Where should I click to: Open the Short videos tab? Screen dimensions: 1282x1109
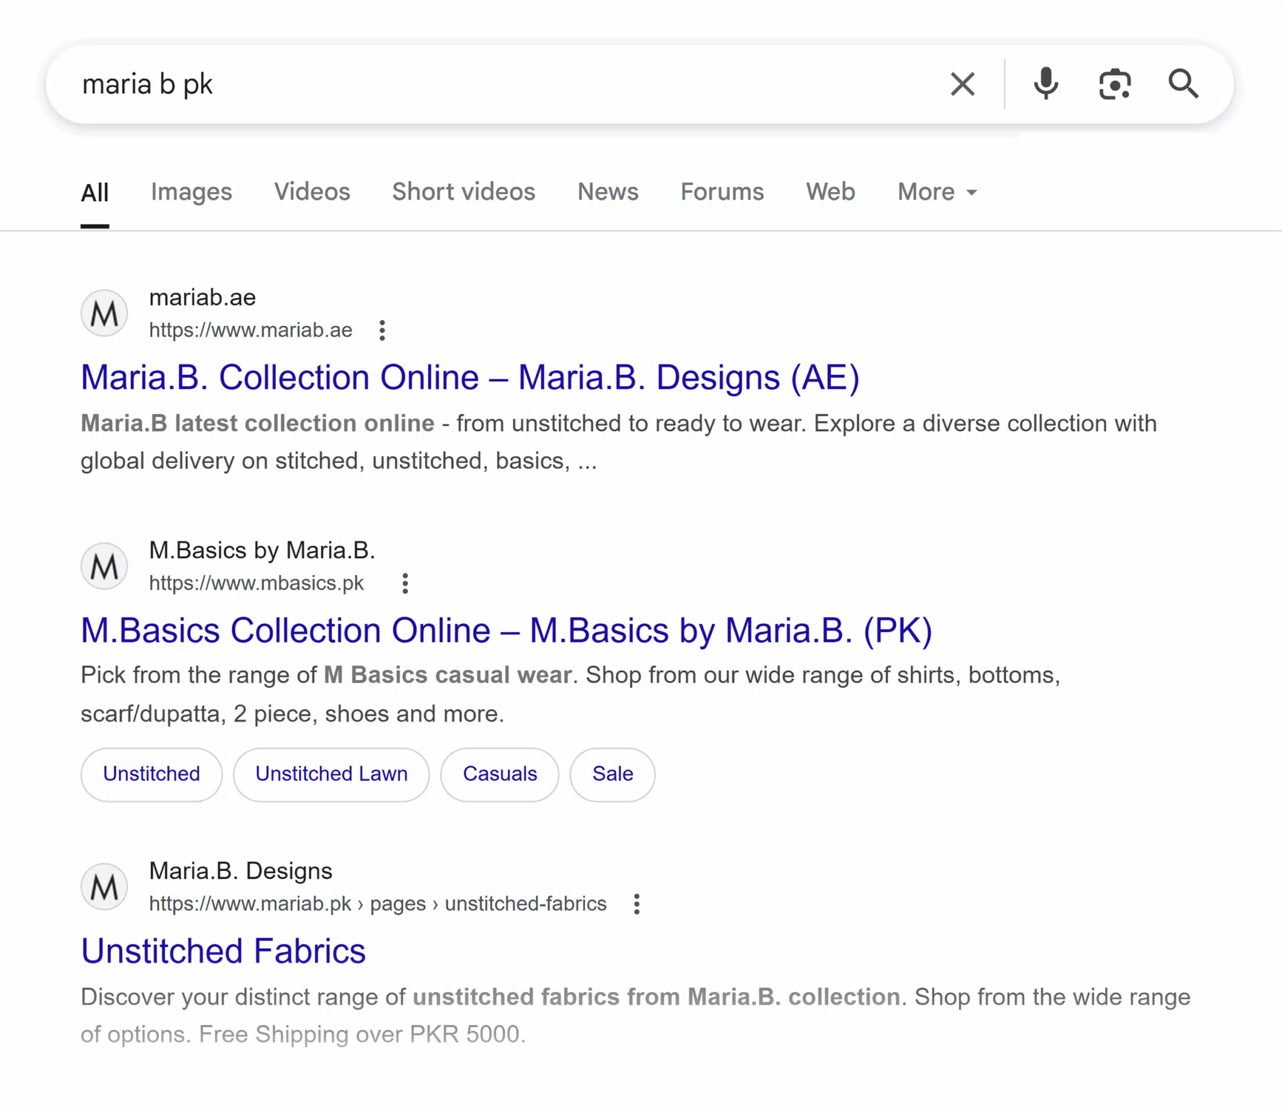(x=464, y=192)
